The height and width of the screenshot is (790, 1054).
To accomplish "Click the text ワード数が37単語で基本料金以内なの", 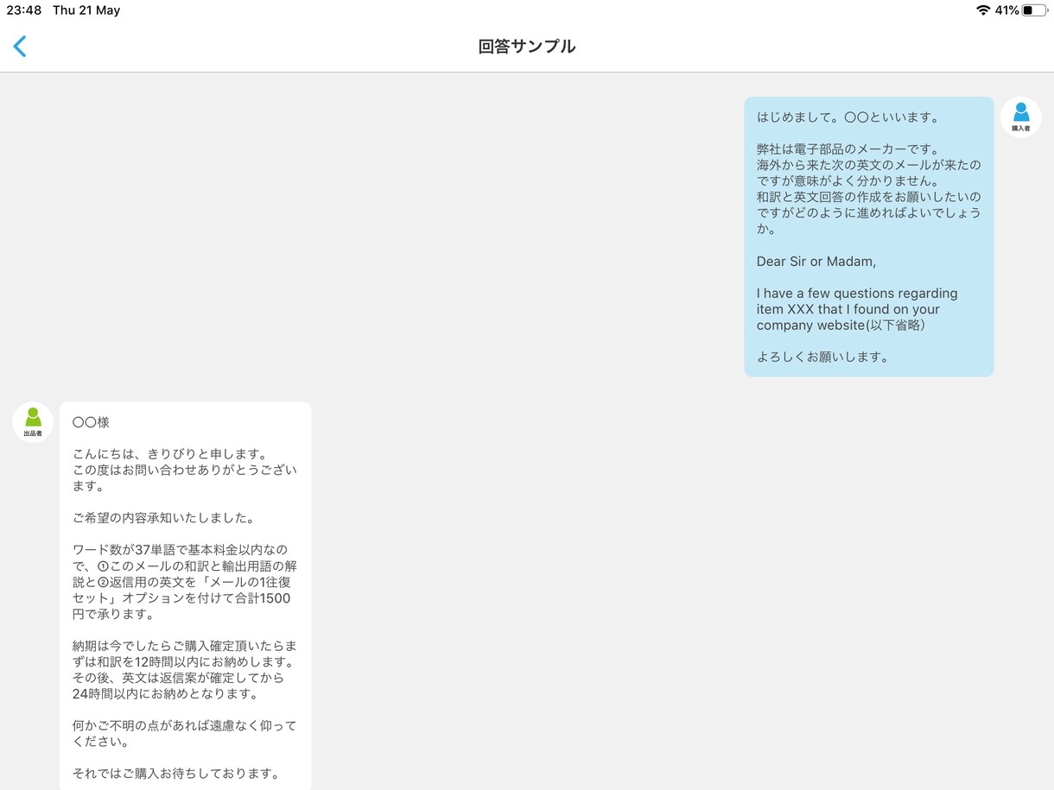I will pos(181,550).
